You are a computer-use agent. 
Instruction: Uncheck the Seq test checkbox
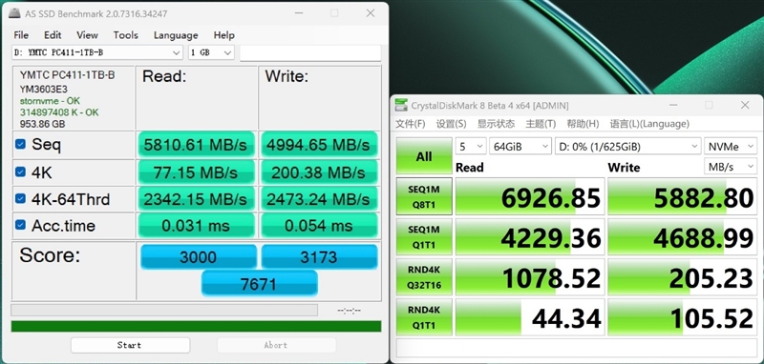pyautogui.click(x=20, y=144)
